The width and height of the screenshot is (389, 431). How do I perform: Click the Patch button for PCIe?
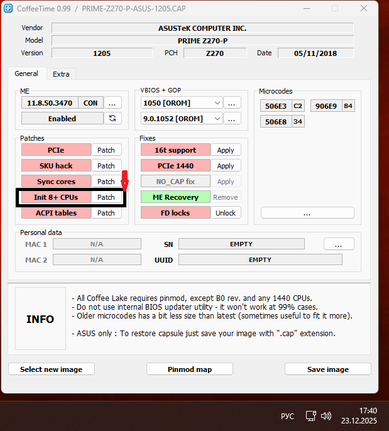click(106, 150)
